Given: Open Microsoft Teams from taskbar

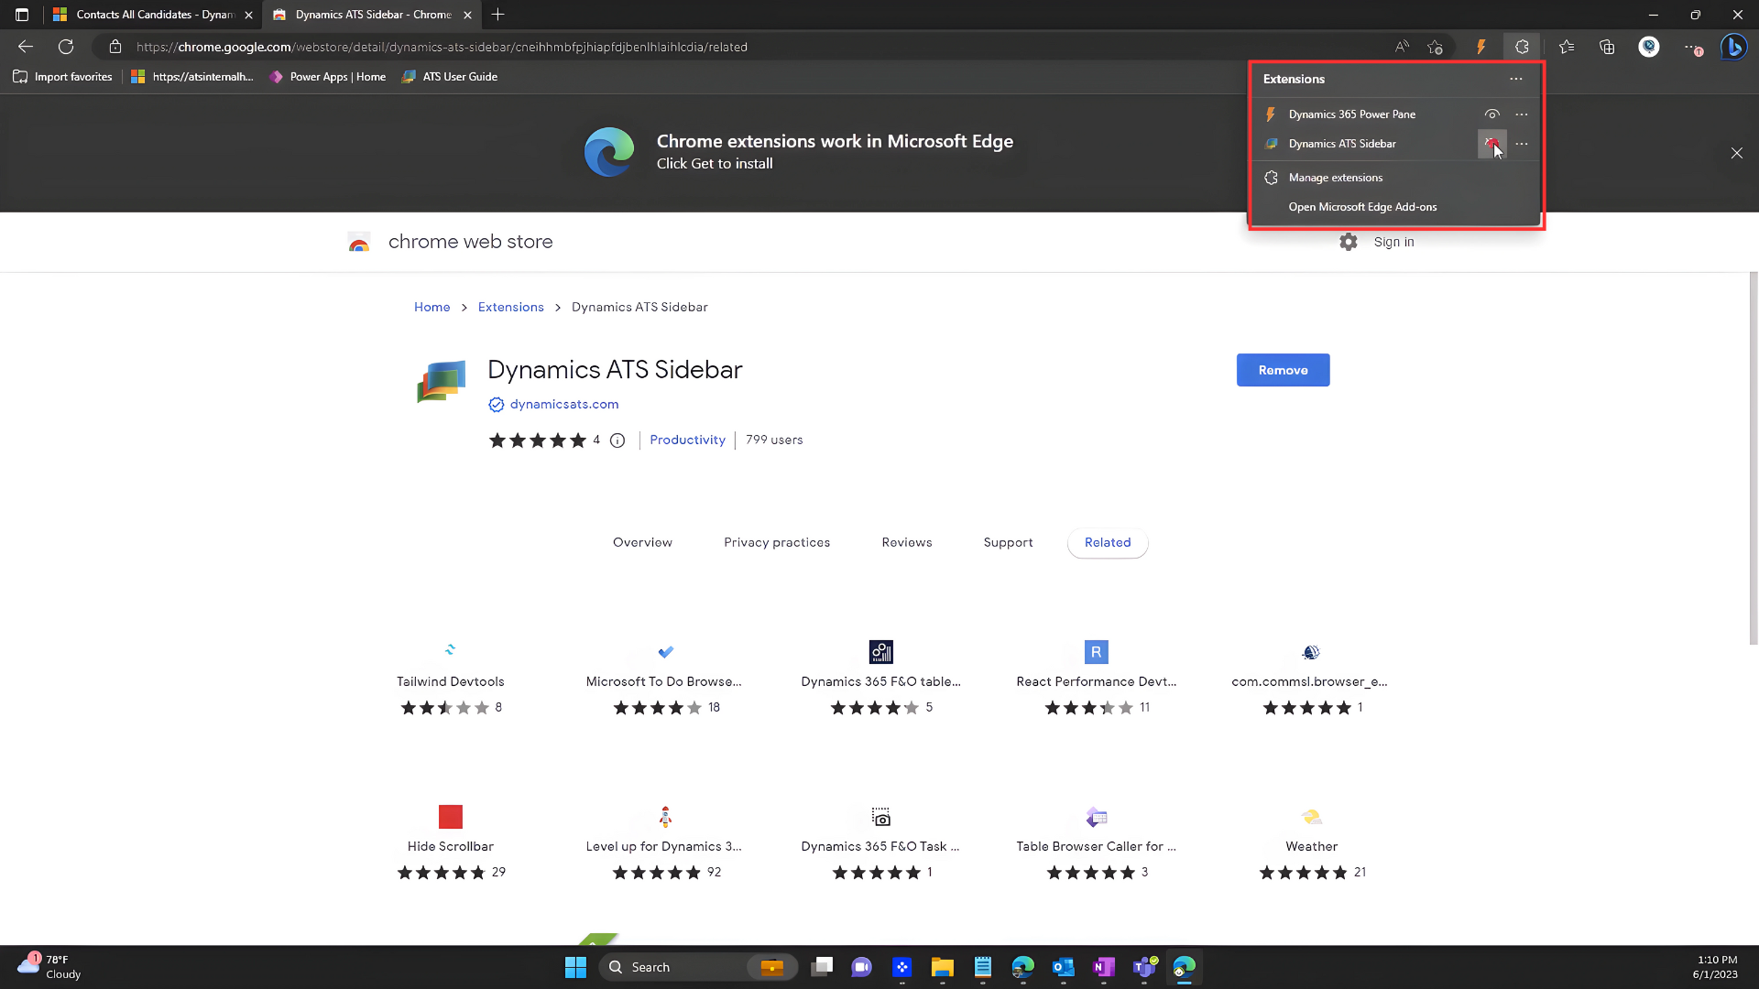Looking at the screenshot, I should (1144, 967).
